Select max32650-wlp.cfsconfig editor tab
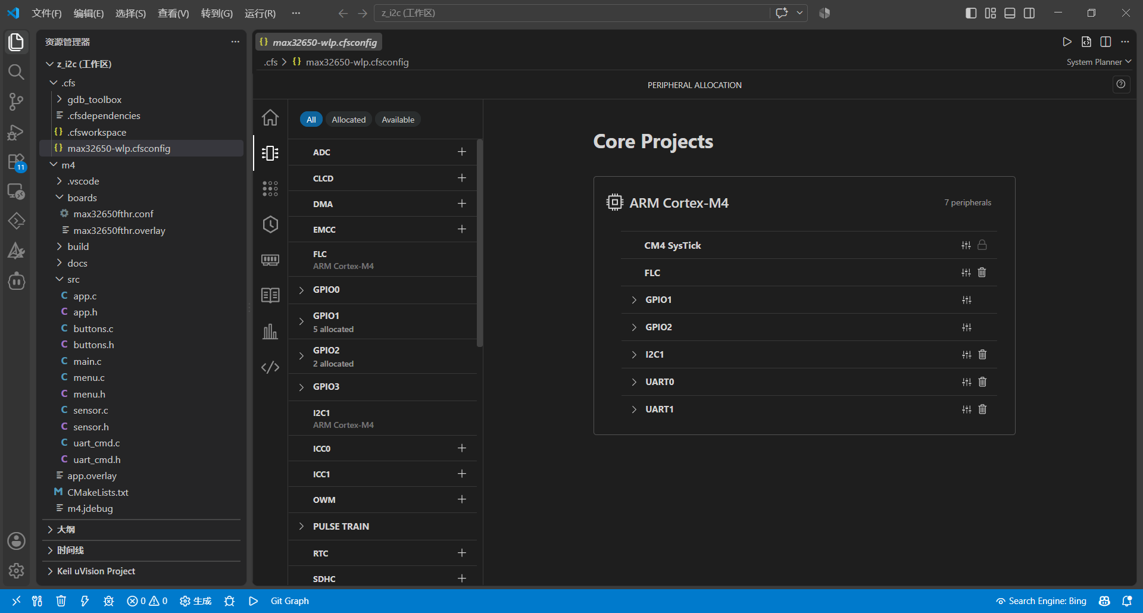Image resolution: width=1143 pixels, height=613 pixels. tap(319, 42)
